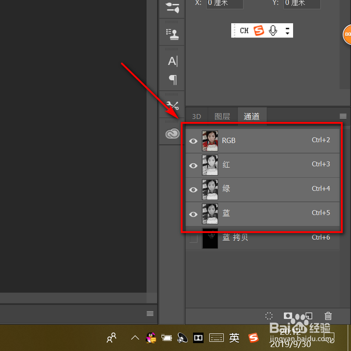
Task: Show the 蓝 拷贝 channel visibility box
Action: (x=193, y=238)
